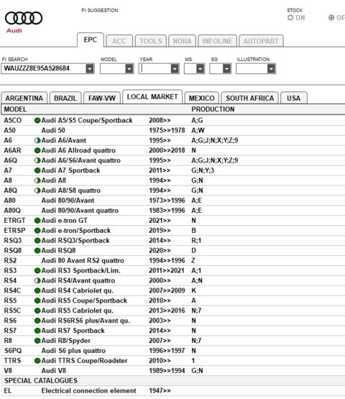Click half-filled dot for Audi A8/S8 quattro
The width and height of the screenshot is (345, 399).
click(37, 191)
